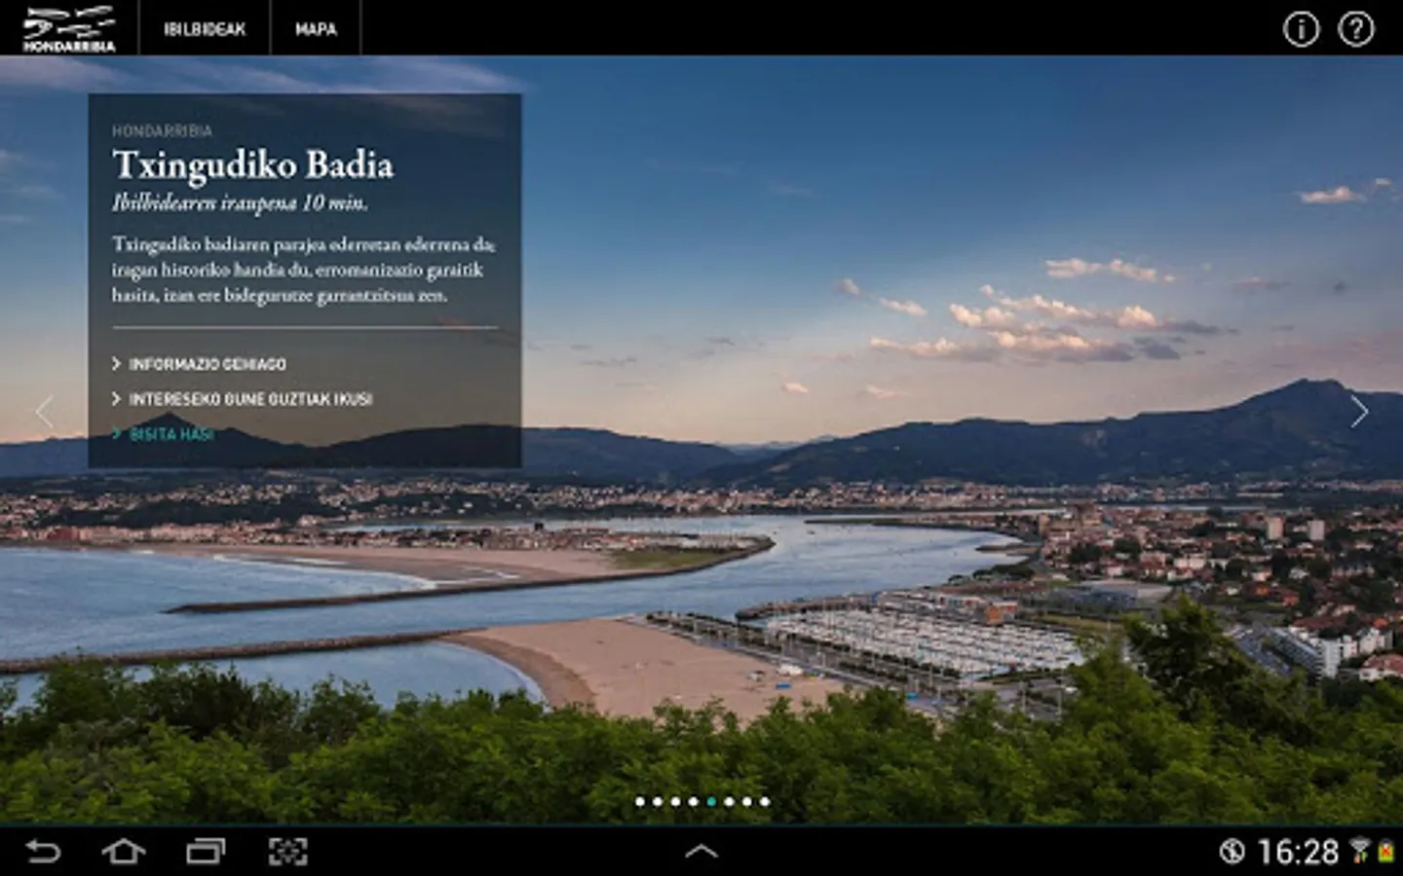Open Informazio Gehiago link
Image resolution: width=1403 pixels, height=876 pixels.
point(199,364)
